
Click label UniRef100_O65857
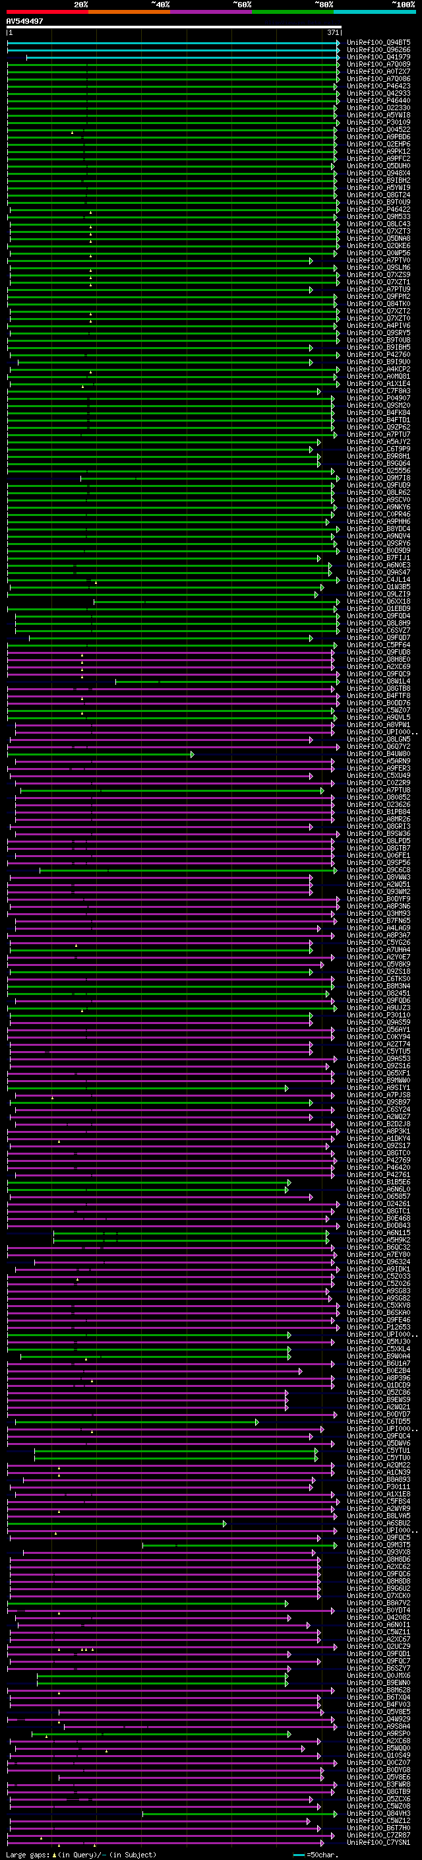pos(378,1198)
